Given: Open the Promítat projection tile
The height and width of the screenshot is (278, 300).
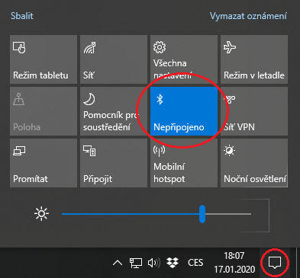Looking at the screenshot, I should pos(44,163).
